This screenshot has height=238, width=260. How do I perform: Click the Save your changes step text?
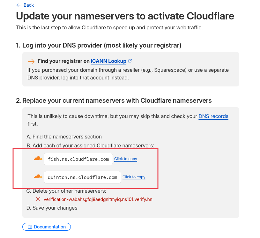click(55, 208)
